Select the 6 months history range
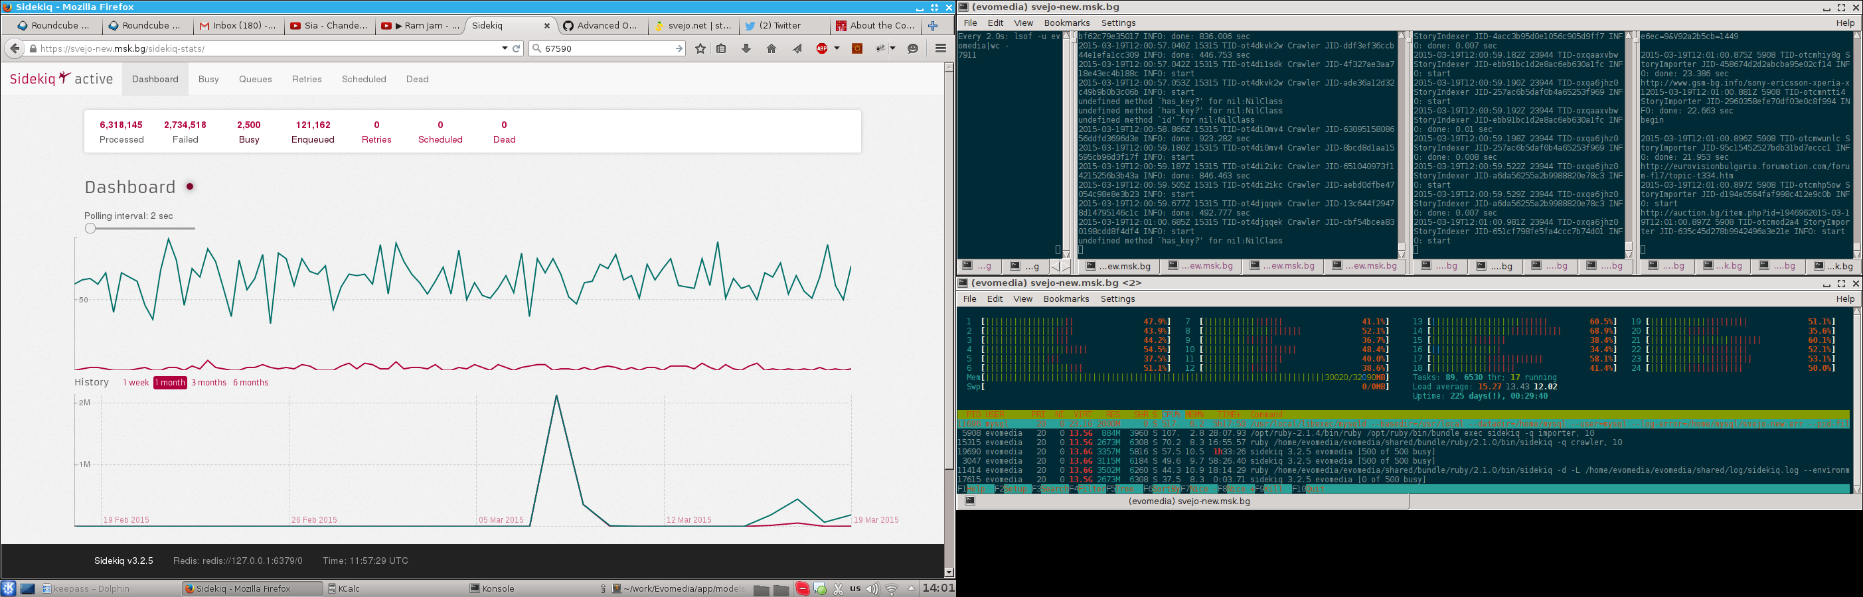Image resolution: width=1863 pixels, height=597 pixels. pos(250,382)
